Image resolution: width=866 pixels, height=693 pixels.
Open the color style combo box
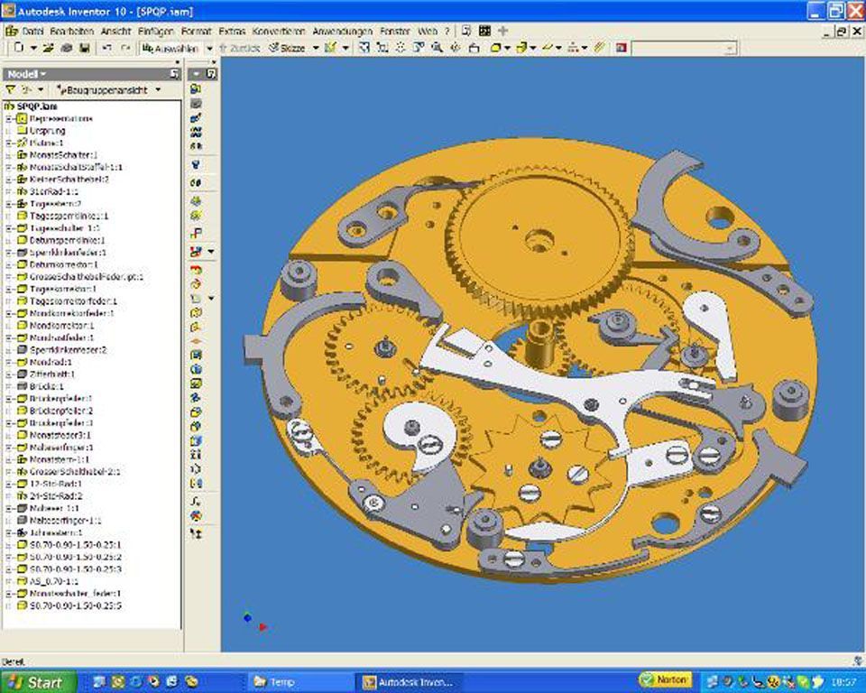(684, 47)
